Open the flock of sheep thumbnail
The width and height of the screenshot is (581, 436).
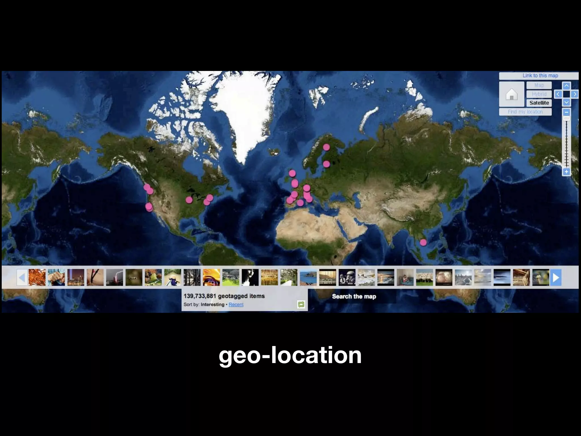coord(425,277)
